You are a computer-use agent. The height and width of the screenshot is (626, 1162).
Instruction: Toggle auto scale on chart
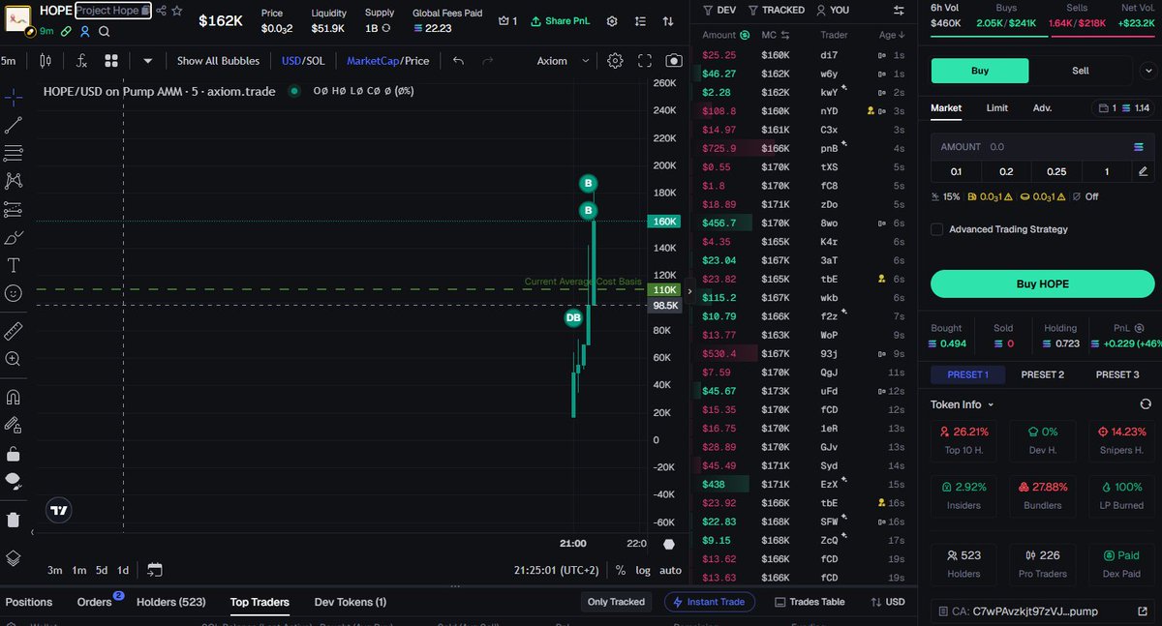click(x=671, y=570)
